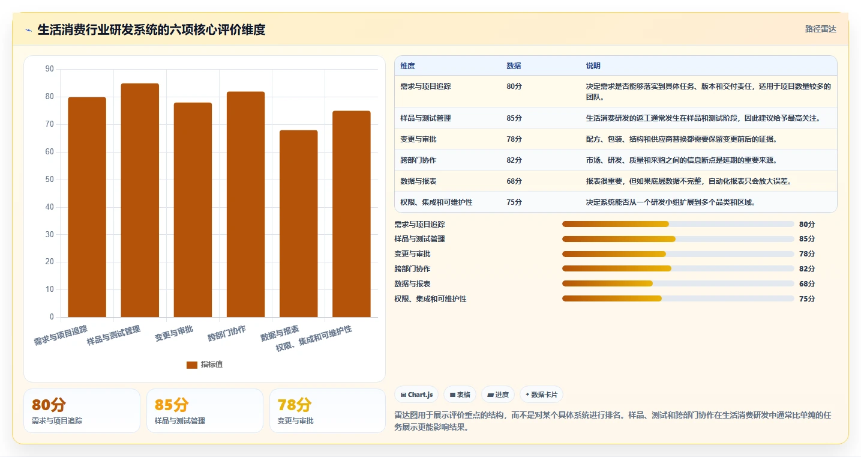
Task: Select the Chart.js tag chip
Action: (416, 395)
